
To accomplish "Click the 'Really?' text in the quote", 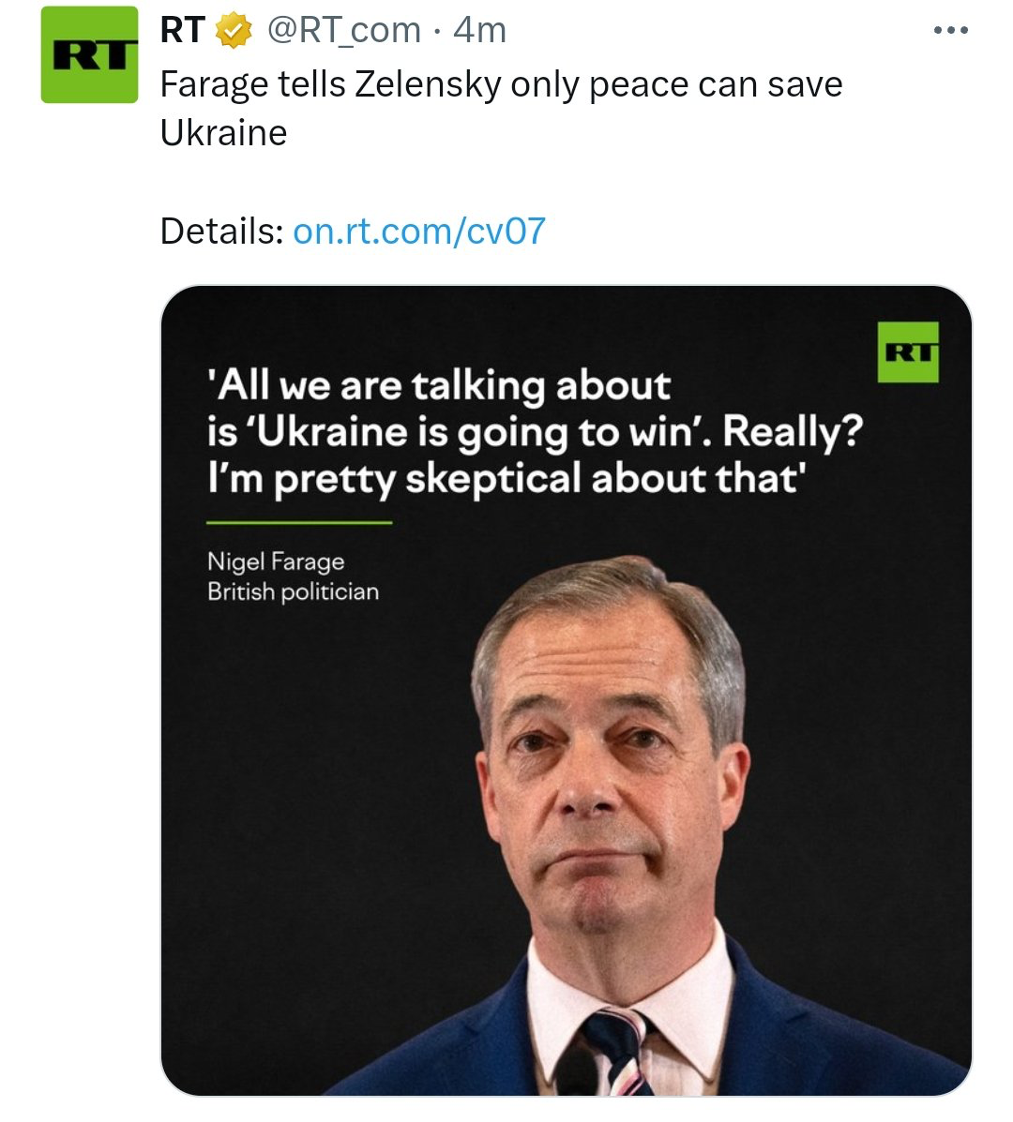I will coord(794,432).
